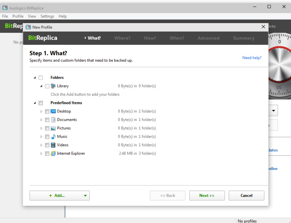
Task: Switch to the Where? wizard step
Action: 122,38
